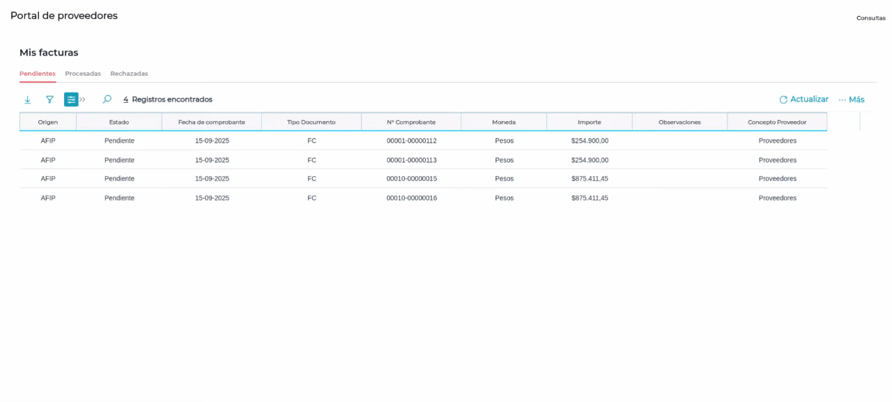Sort by the Estado column header

[x=119, y=122]
